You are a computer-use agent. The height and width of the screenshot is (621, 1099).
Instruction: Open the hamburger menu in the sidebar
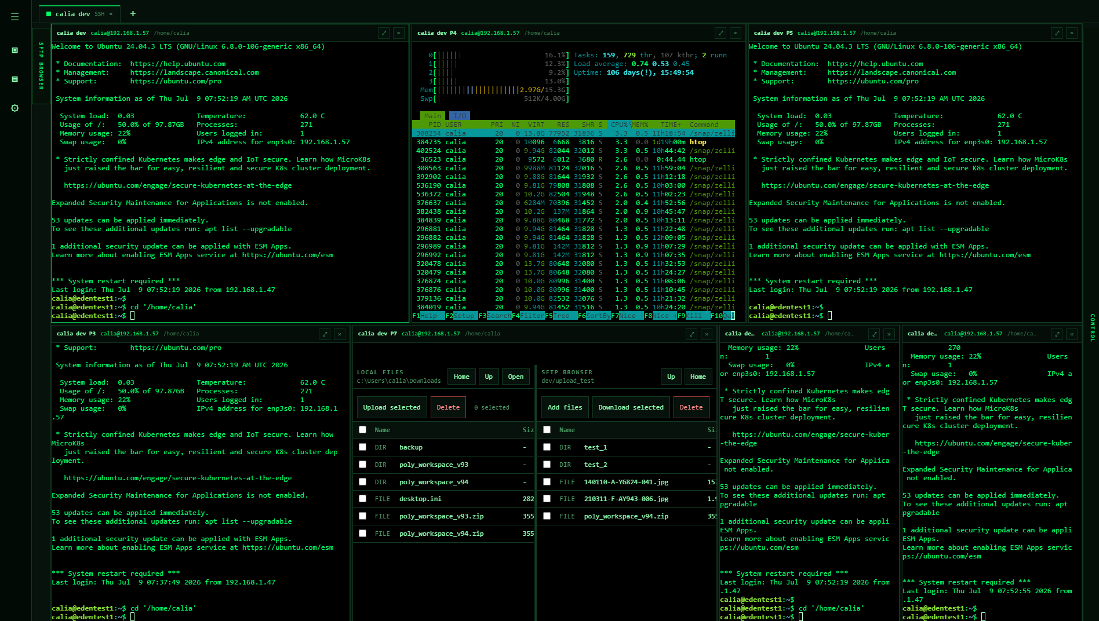tap(15, 17)
